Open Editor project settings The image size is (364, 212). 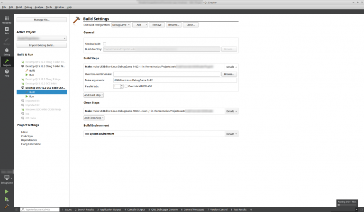pos(24,132)
